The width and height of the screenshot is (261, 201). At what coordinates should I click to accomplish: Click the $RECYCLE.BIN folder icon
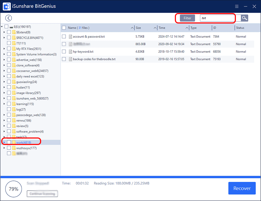pyautogui.click(x=14, y=38)
